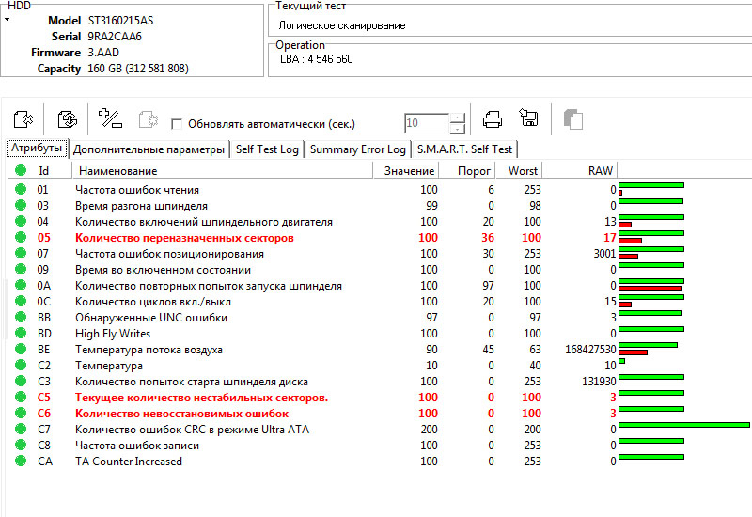Decrease the auto-update seconds with down arrow

[x=458, y=129]
